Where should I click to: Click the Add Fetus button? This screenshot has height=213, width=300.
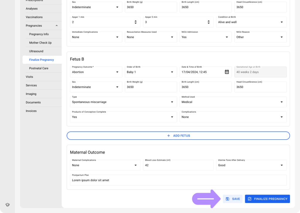[x=178, y=136]
